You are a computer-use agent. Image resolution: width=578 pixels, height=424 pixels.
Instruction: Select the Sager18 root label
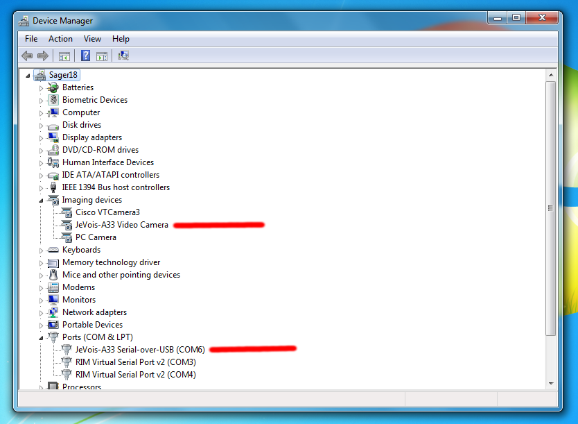pos(63,75)
